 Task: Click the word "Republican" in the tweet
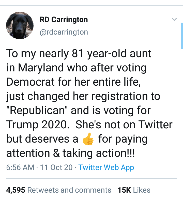[37, 111]
